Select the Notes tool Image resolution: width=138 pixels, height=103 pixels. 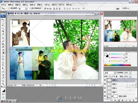(x=3, y=75)
